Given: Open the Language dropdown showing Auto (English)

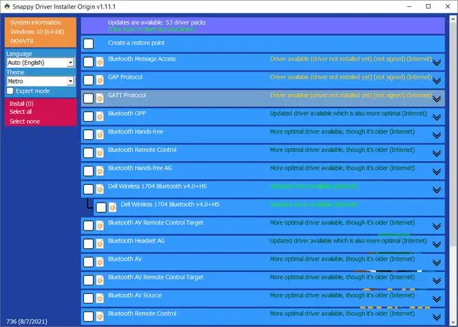Looking at the screenshot, I should [41, 63].
